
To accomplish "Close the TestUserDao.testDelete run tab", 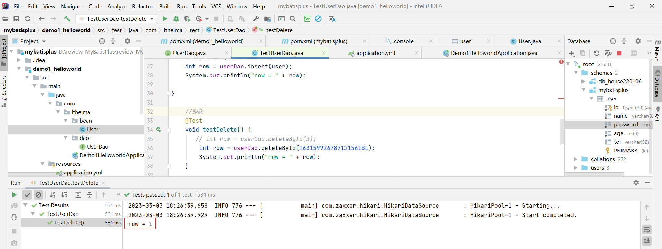I will point(103,183).
